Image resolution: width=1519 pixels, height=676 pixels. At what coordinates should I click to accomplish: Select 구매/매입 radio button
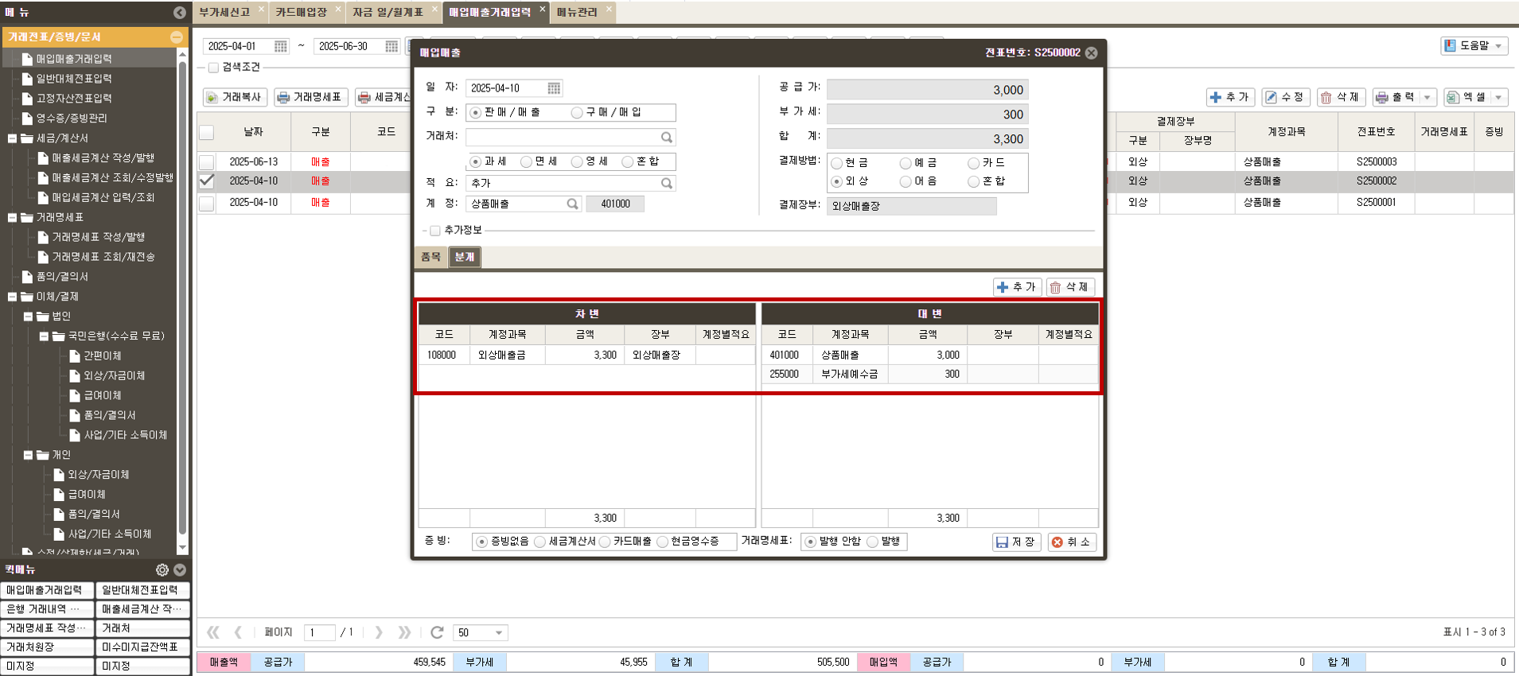pos(577,113)
